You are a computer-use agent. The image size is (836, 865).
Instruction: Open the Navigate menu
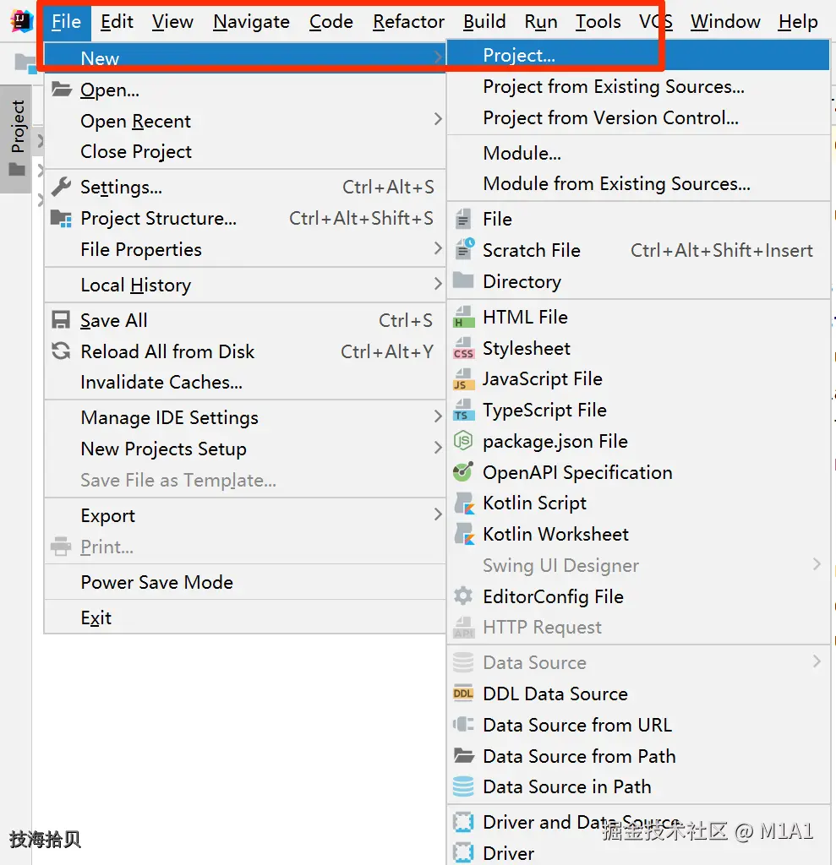pyautogui.click(x=251, y=21)
